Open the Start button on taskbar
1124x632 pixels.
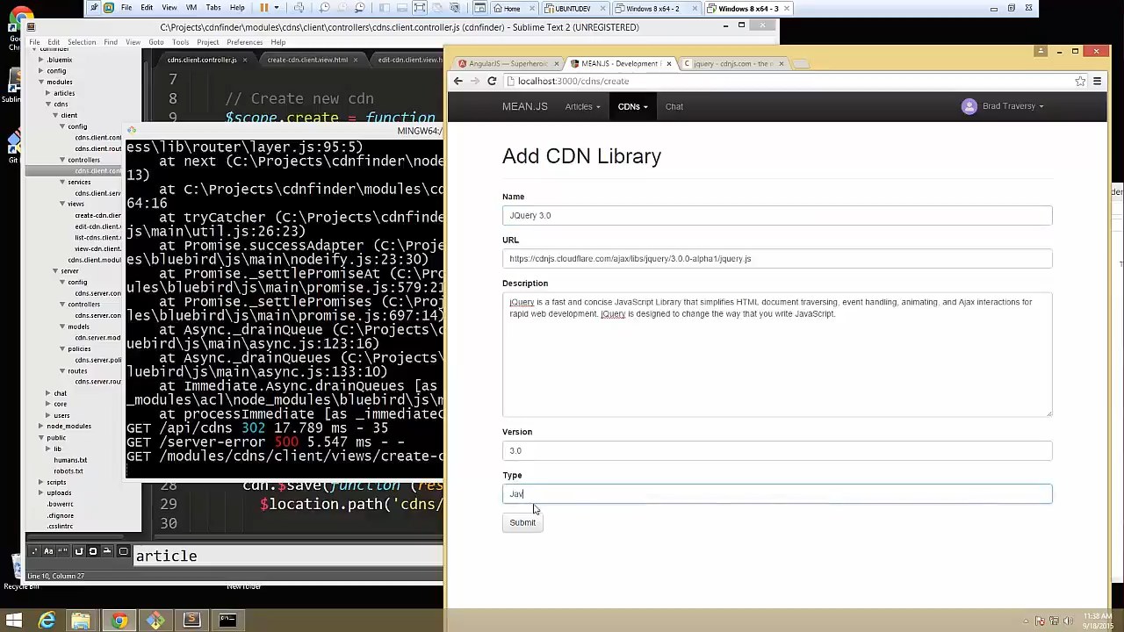[x=14, y=621]
